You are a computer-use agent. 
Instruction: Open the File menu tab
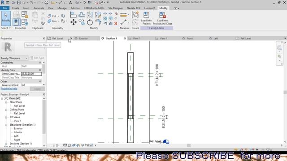[x=5, y=8]
